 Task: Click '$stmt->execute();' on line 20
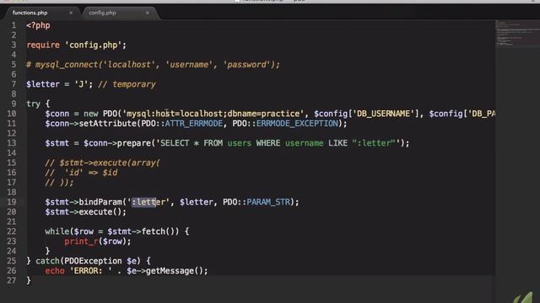coord(86,212)
